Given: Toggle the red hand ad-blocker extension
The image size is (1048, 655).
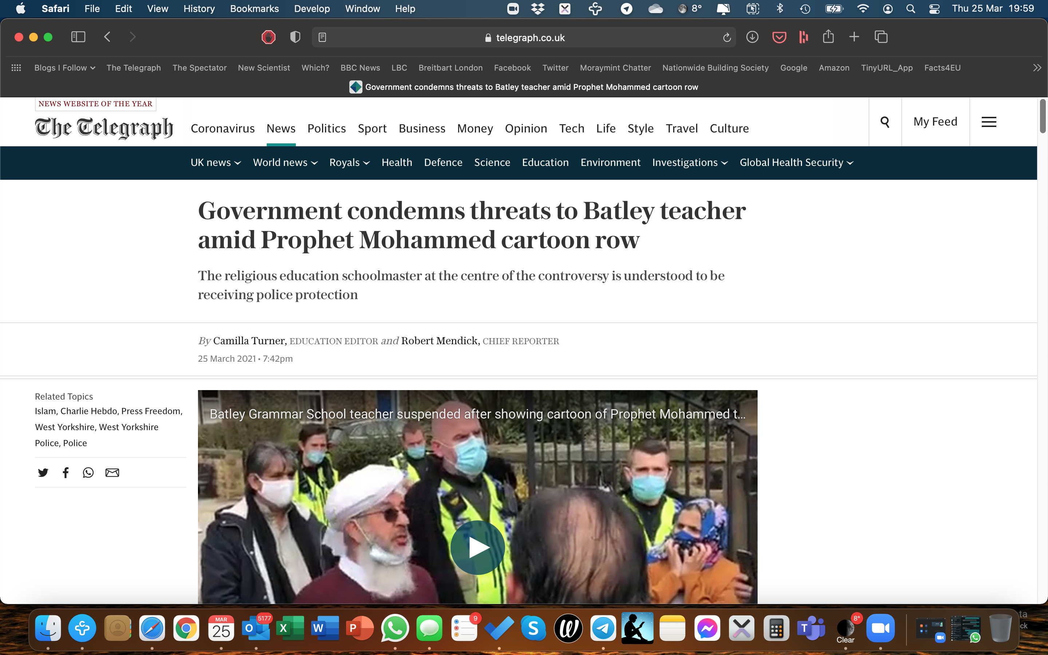Looking at the screenshot, I should click(x=269, y=37).
